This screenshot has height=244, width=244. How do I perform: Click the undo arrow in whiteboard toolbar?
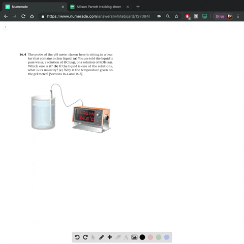77,237
